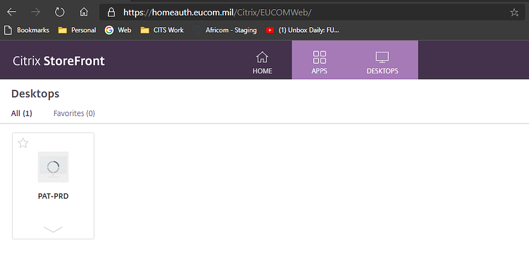Click the browser forward arrow
This screenshot has height=276, width=529.
point(35,13)
